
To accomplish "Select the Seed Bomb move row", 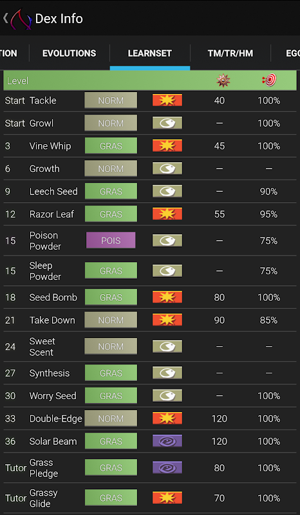I will coord(150,297).
